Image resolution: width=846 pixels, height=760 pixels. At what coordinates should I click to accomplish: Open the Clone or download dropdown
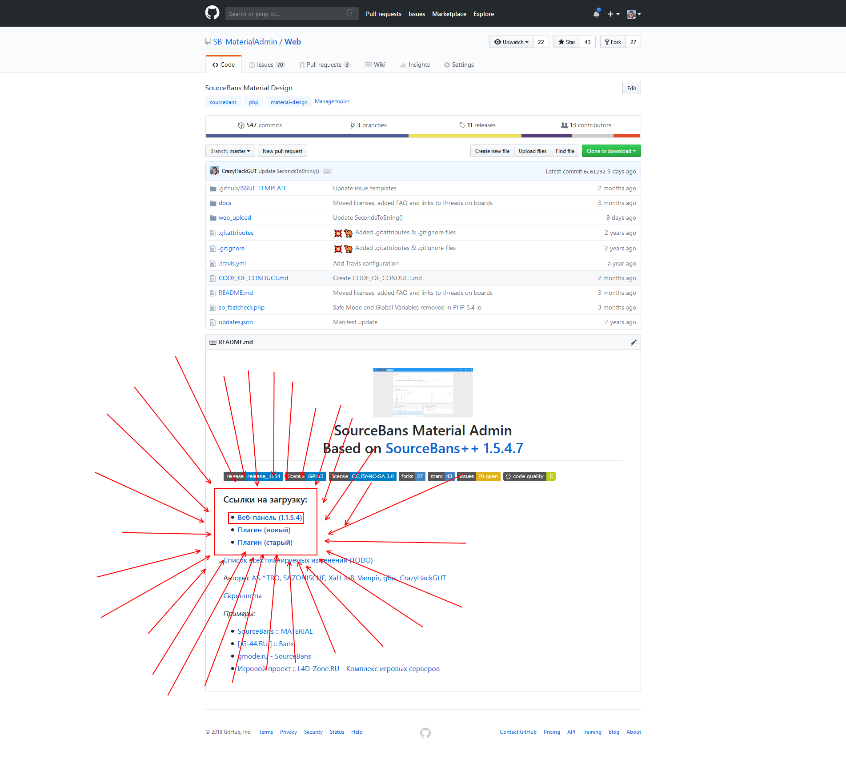(x=611, y=151)
